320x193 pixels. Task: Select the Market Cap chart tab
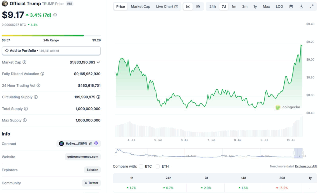140,7
